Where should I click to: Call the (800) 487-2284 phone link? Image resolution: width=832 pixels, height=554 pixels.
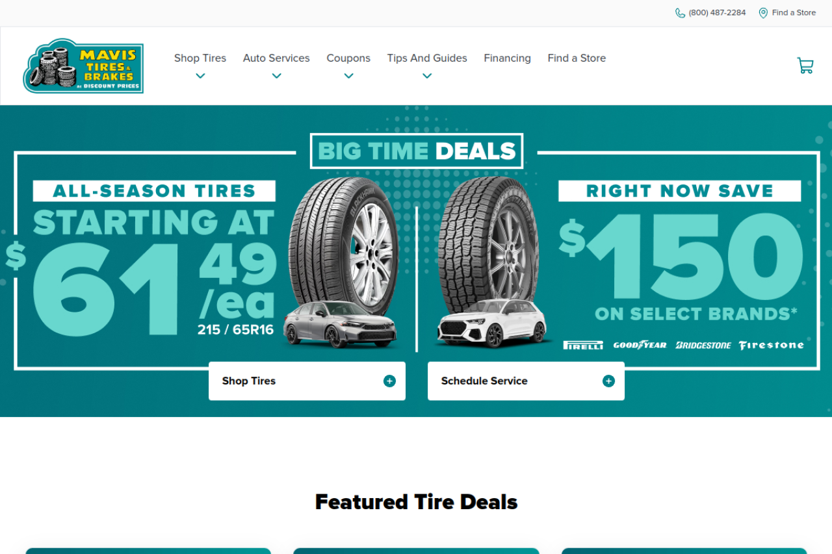[717, 13]
